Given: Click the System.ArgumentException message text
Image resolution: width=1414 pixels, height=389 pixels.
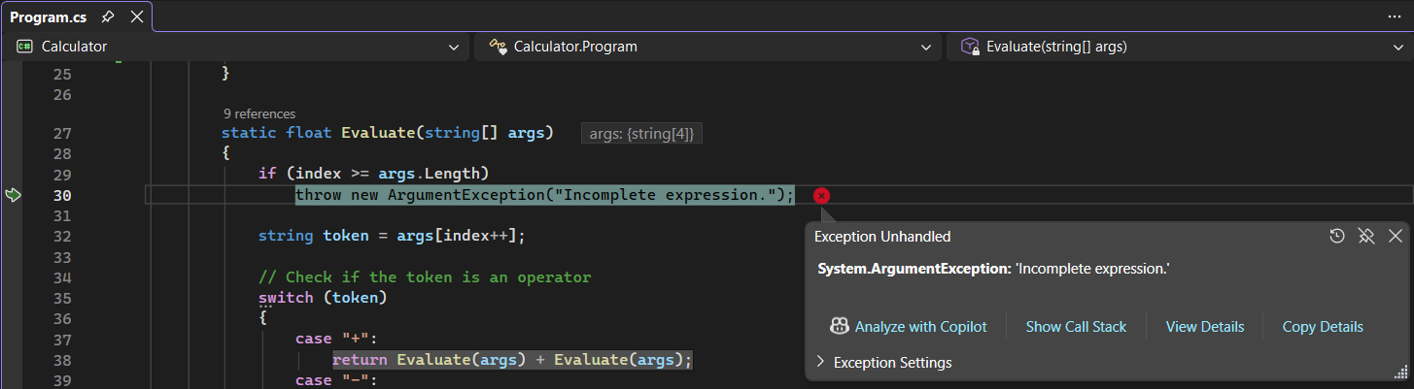Looking at the screenshot, I should coord(993,269).
